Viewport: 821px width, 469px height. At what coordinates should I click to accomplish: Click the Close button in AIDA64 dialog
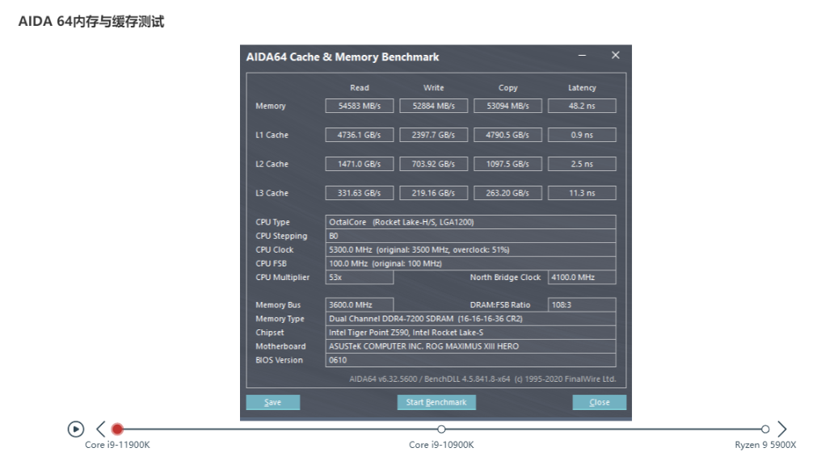599,402
